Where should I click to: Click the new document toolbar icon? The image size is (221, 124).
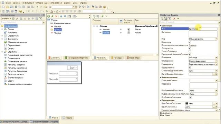coord(3,7)
